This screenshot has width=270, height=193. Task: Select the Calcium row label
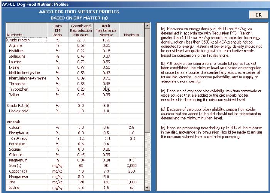coord(15,128)
